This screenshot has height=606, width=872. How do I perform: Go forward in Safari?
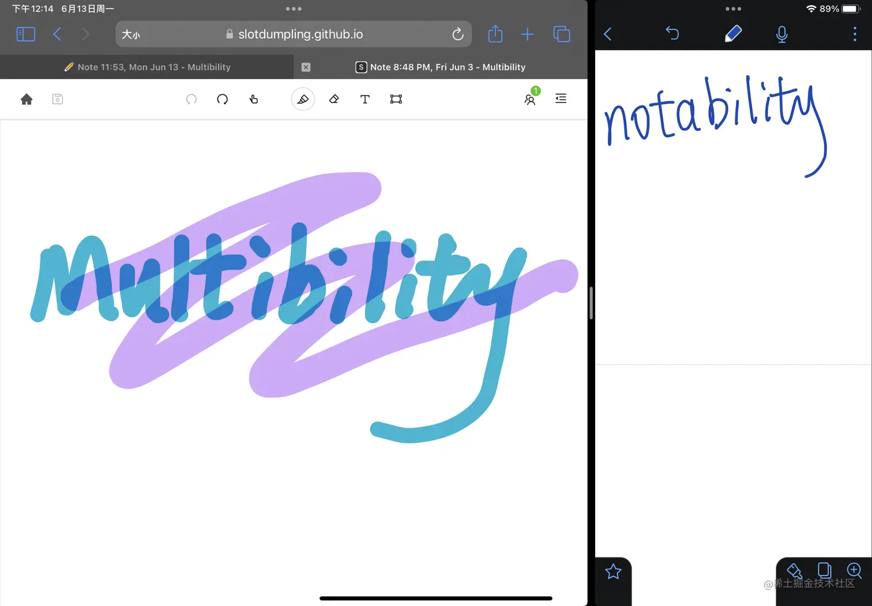(x=85, y=35)
